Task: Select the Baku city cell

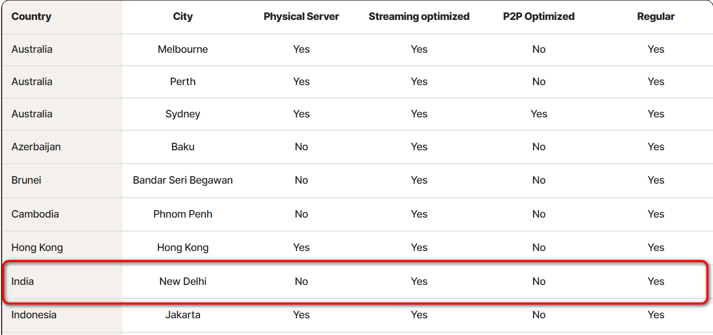Action: coord(183,147)
